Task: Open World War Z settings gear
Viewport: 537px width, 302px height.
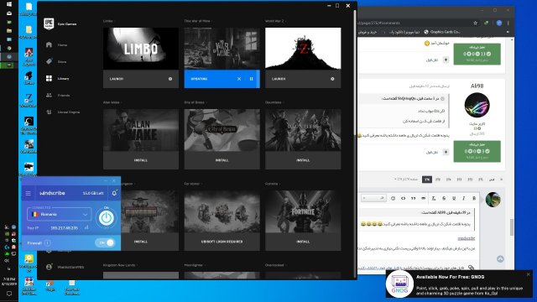Action: [x=332, y=79]
